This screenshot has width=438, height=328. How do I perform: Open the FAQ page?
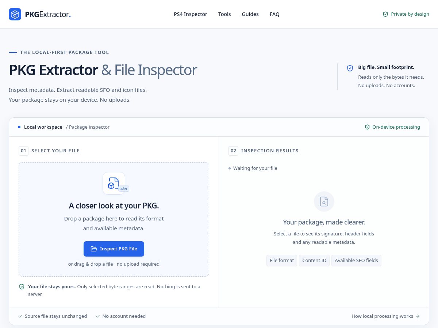[274, 14]
